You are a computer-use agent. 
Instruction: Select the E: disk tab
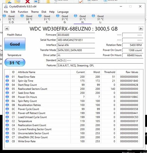[29, 19]
